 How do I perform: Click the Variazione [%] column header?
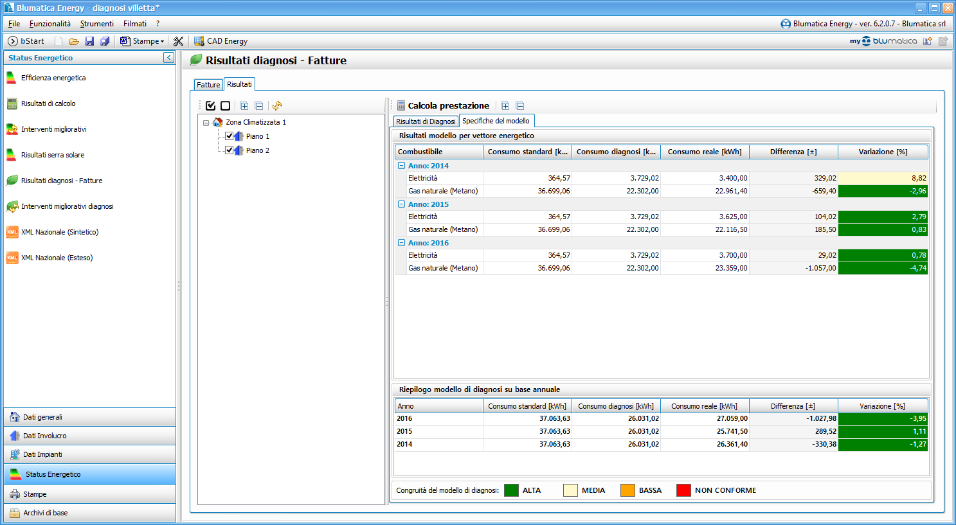pyautogui.click(x=883, y=152)
